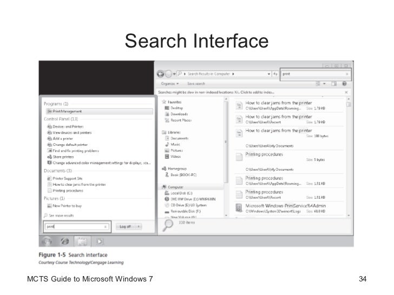This screenshot has width=394, height=295.
Task: Expand Libraries group in navigation pane
Action: coord(171,132)
